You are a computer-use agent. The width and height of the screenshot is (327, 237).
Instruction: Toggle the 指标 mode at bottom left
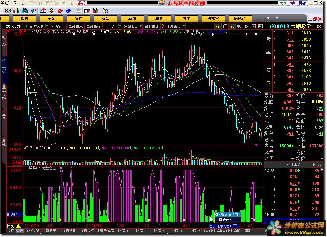click(11, 230)
